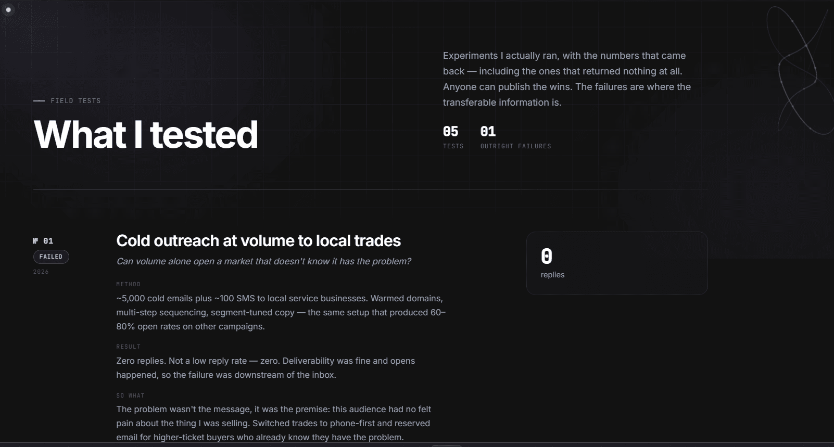
Task: Click the '0 replies' stat card
Action: point(617,263)
